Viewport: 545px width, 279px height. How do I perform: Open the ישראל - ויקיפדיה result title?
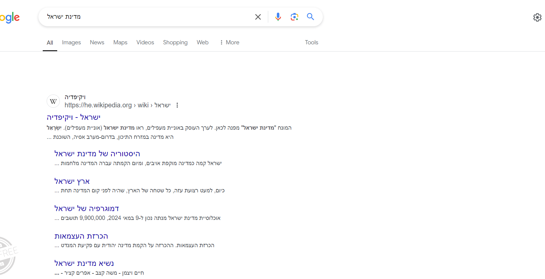pos(74,117)
